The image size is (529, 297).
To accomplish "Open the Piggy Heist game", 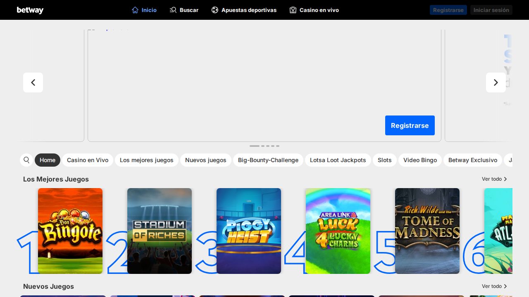I will tap(249, 231).
